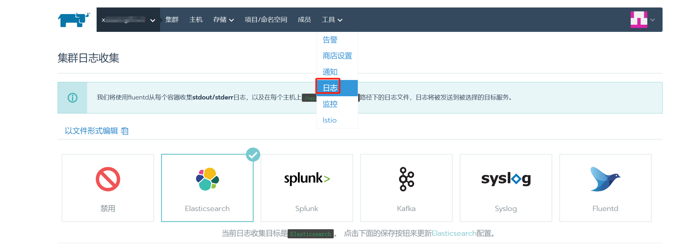This screenshot has width=699, height=251.
Task: Click the user avatar icon
Action: click(x=639, y=20)
